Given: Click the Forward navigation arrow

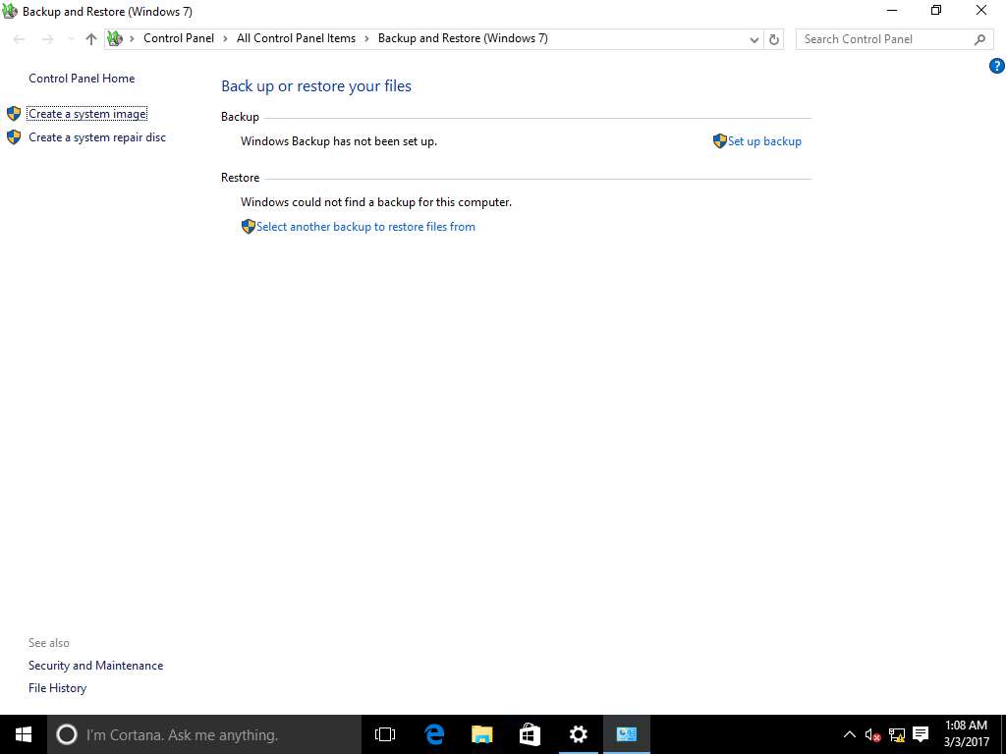Looking at the screenshot, I should click(47, 39).
